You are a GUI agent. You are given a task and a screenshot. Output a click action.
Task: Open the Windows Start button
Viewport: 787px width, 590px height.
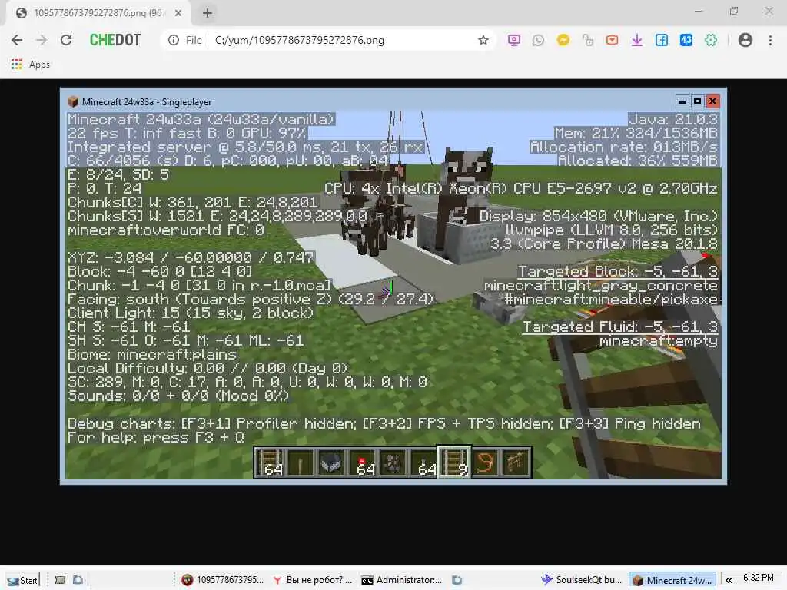pos(22,580)
